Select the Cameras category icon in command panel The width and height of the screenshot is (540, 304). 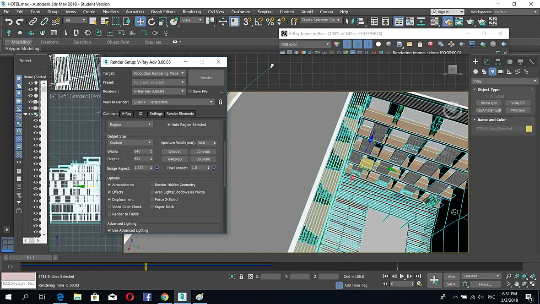coord(501,71)
